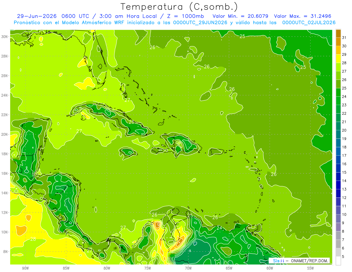
Task: Click the '26' contour label on eastern Cuba
Action: click(131, 122)
